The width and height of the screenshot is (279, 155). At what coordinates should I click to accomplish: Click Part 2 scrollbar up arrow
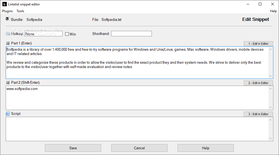pos(270,89)
